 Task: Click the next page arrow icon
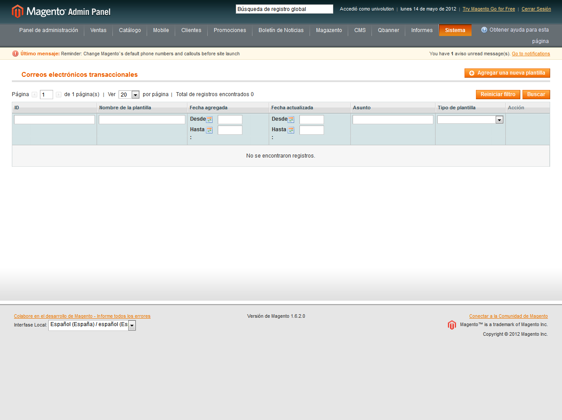click(x=58, y=95)
